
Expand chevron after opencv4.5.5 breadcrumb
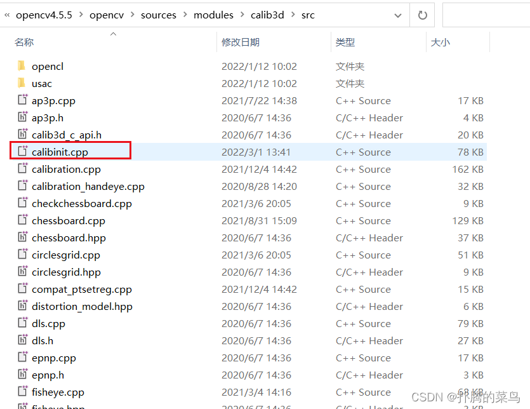[81, 15]
